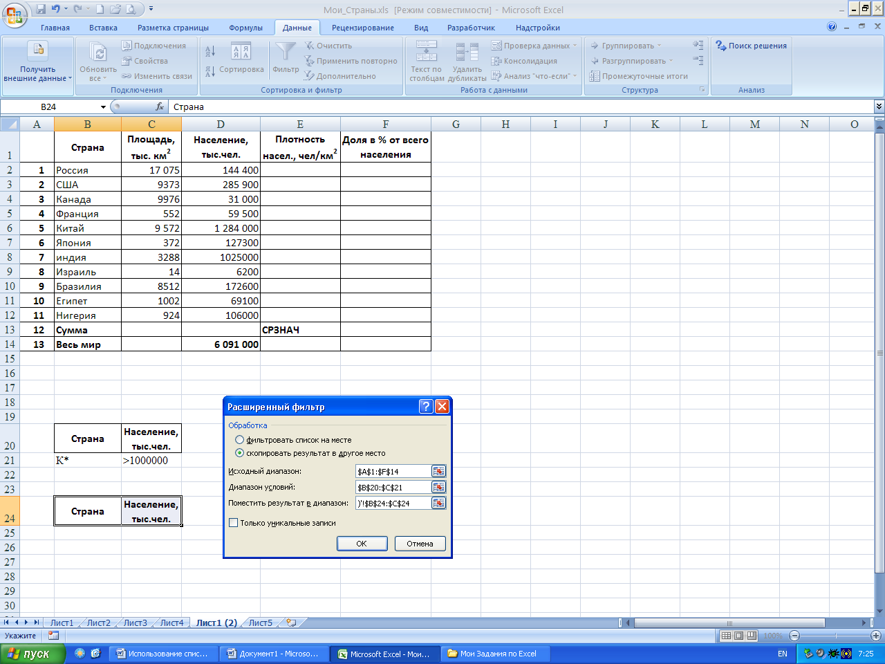Switch to Формулы ribbon tab
Screen dimensions: 885x664
[x=245, y=28]
